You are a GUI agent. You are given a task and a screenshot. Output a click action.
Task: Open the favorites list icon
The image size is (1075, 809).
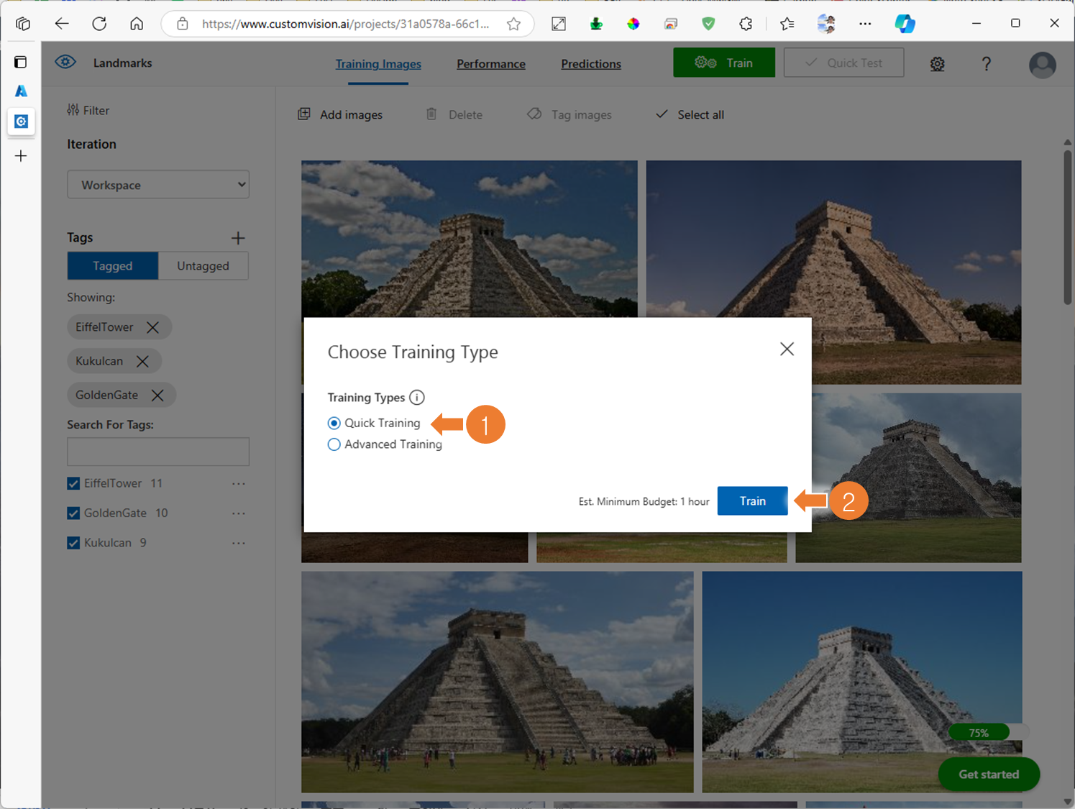tap(787, 24)
